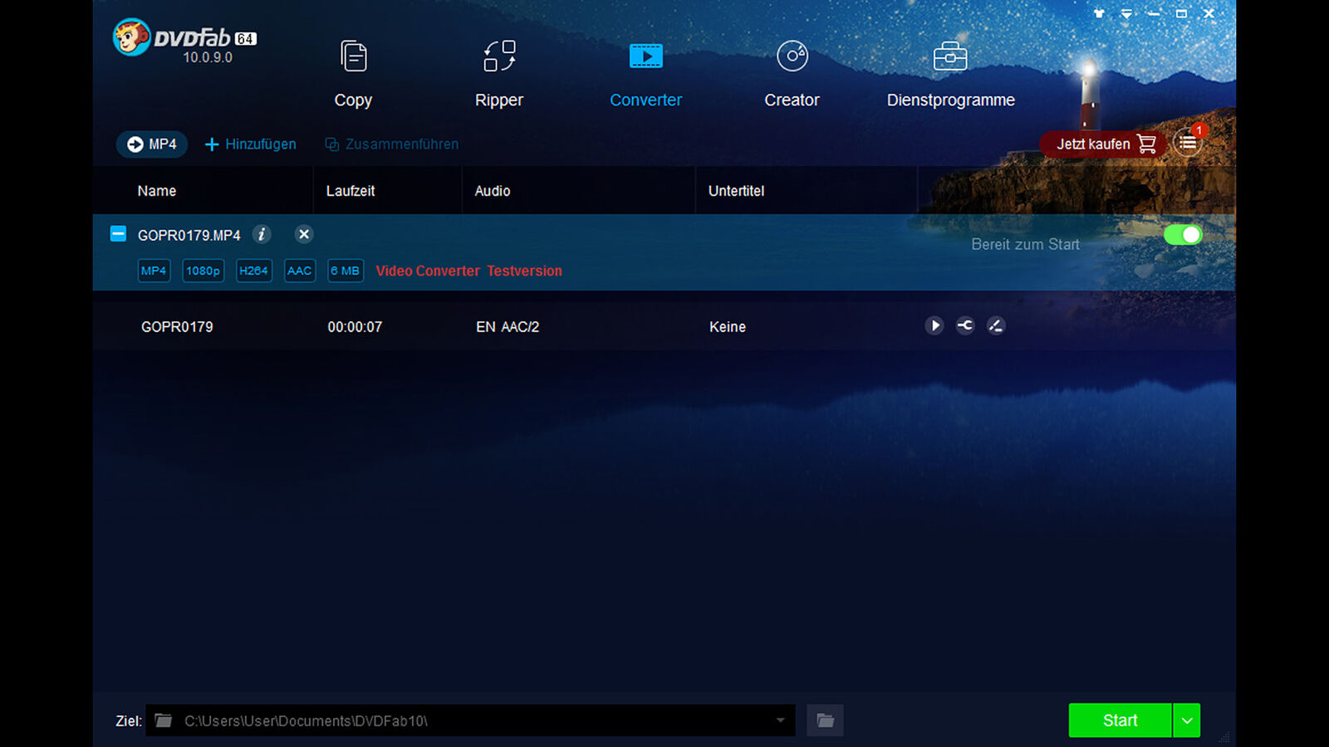
Task: Remove GOPR0179.MP4 with the X
Action: point(303,234)
